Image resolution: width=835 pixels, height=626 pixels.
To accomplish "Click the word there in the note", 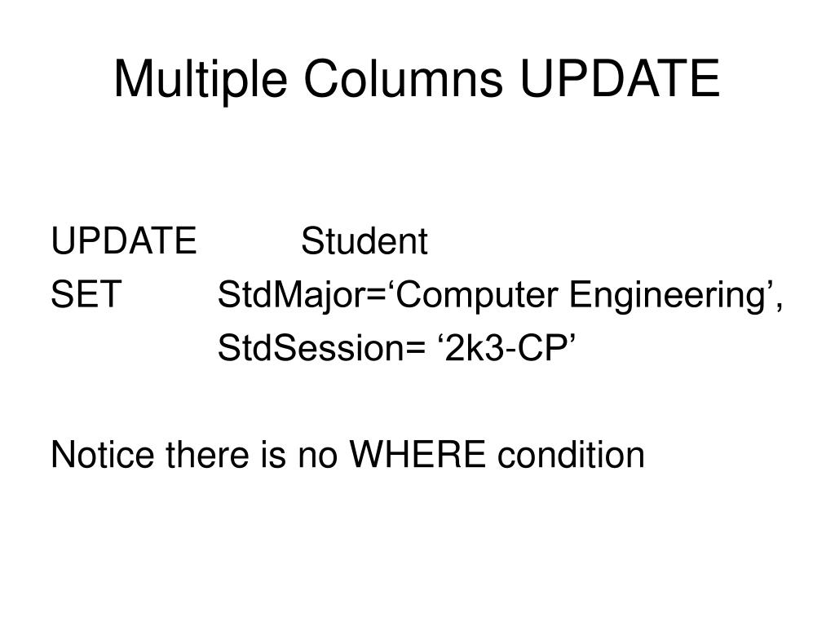I will pos(207,455).
